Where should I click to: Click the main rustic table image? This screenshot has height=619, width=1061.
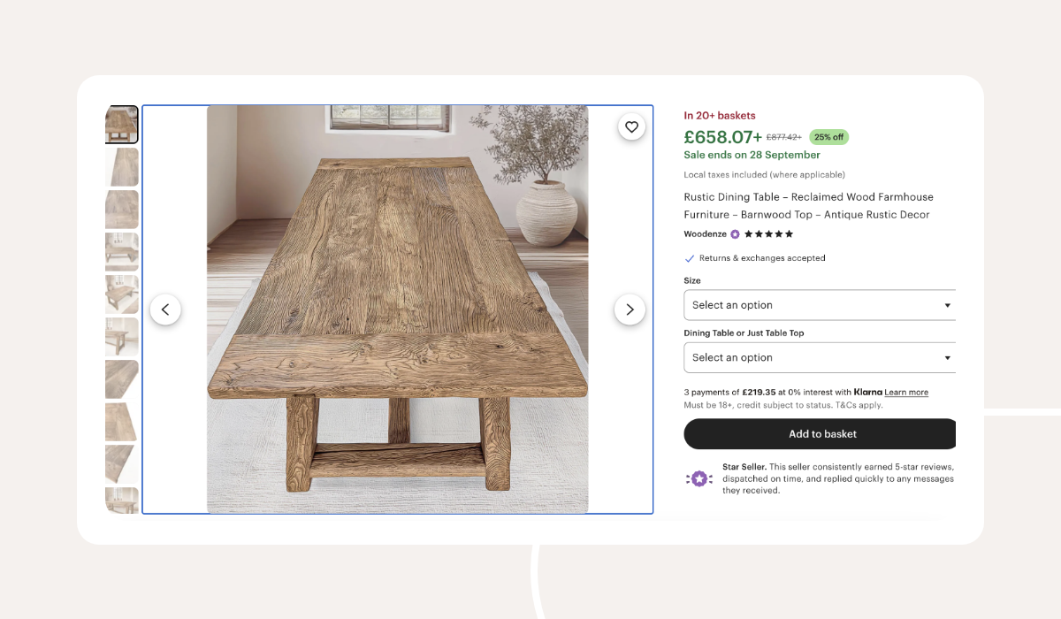click(x=397, y=309)
